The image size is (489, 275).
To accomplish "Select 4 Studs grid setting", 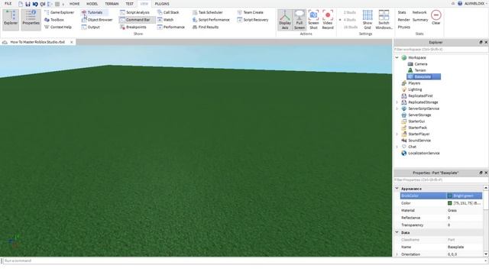I will point(349,20).
